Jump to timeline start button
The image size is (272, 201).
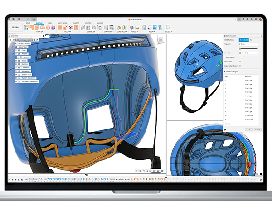pyautogui.click(x=10, y=180)
